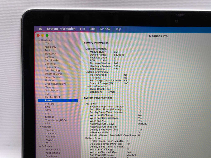
Task: Click the yellow minimize window button
Action: click(43, 35)
